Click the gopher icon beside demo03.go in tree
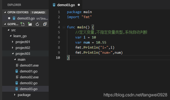This screenshot has height=100, width=170. [x=17, y=89]
